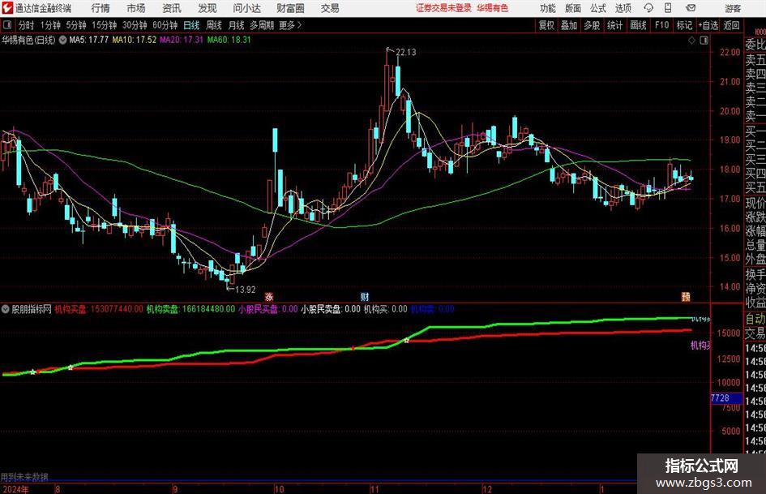Image resolution: width=766 pixels, height=494 pixels.
Task: Click the 小股民买盘 label
Action: 267,309
